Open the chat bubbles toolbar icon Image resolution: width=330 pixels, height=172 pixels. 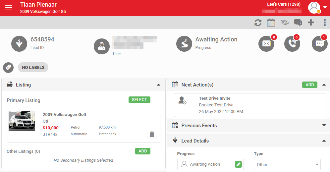(x=298, y=23)
